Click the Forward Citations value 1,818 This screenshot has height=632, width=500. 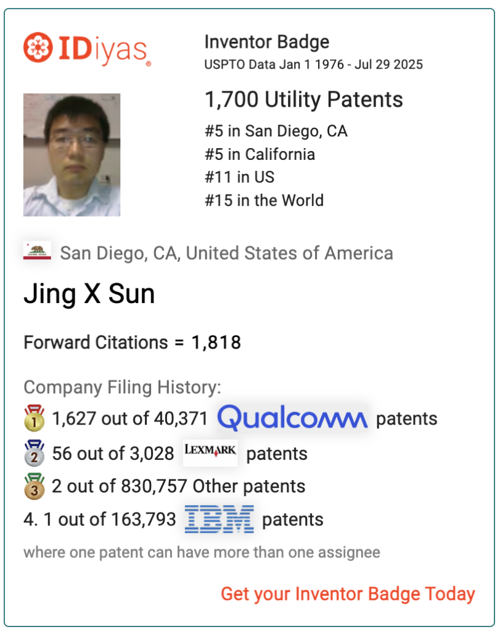216,343
